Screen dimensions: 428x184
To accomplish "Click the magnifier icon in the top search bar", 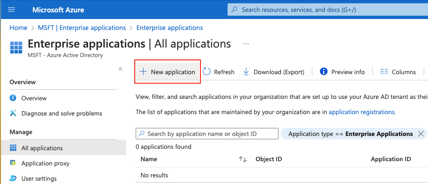I will (234, 10).
